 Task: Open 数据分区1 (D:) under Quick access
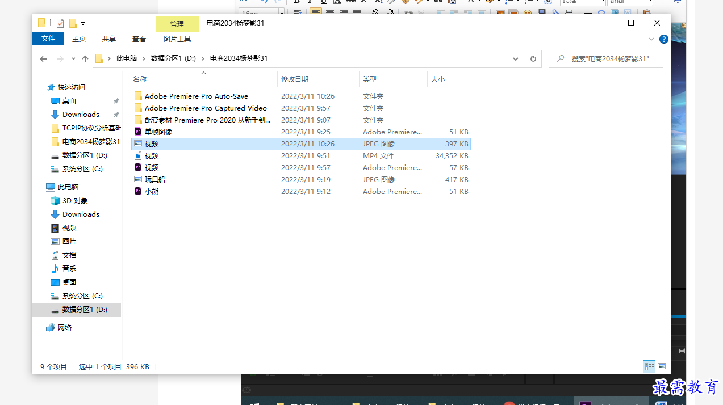(85, 155)
